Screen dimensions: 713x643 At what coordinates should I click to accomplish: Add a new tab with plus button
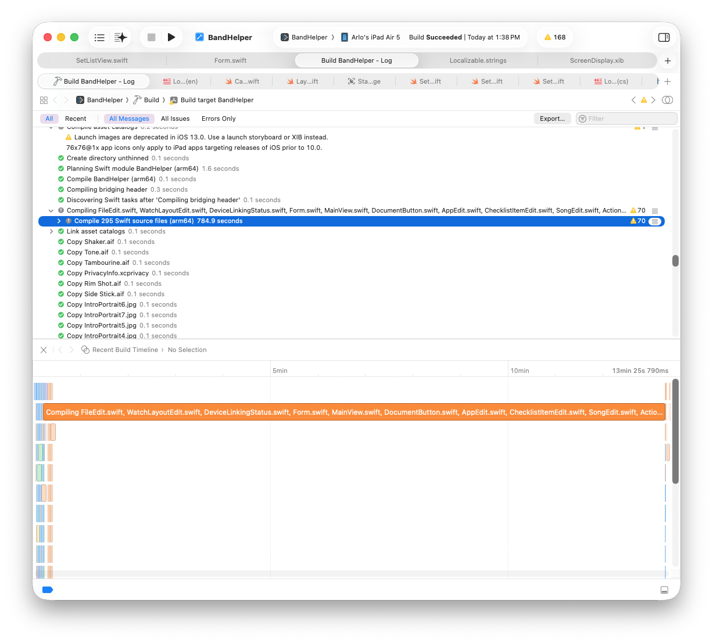668,60
